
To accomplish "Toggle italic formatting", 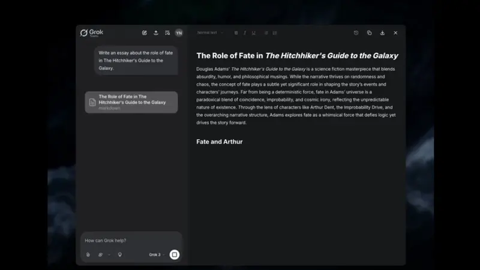I will coord(245,33).
